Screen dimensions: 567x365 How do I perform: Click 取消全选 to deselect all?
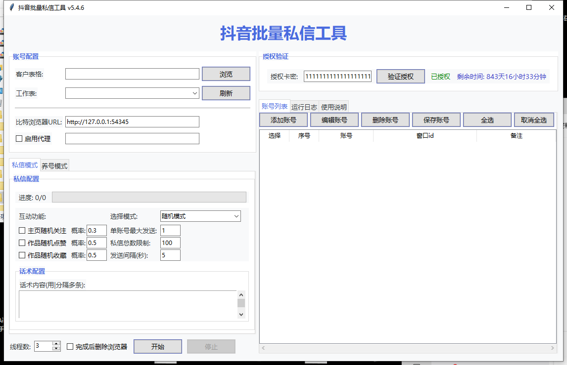pyautogui.click(x=534, y=120)
